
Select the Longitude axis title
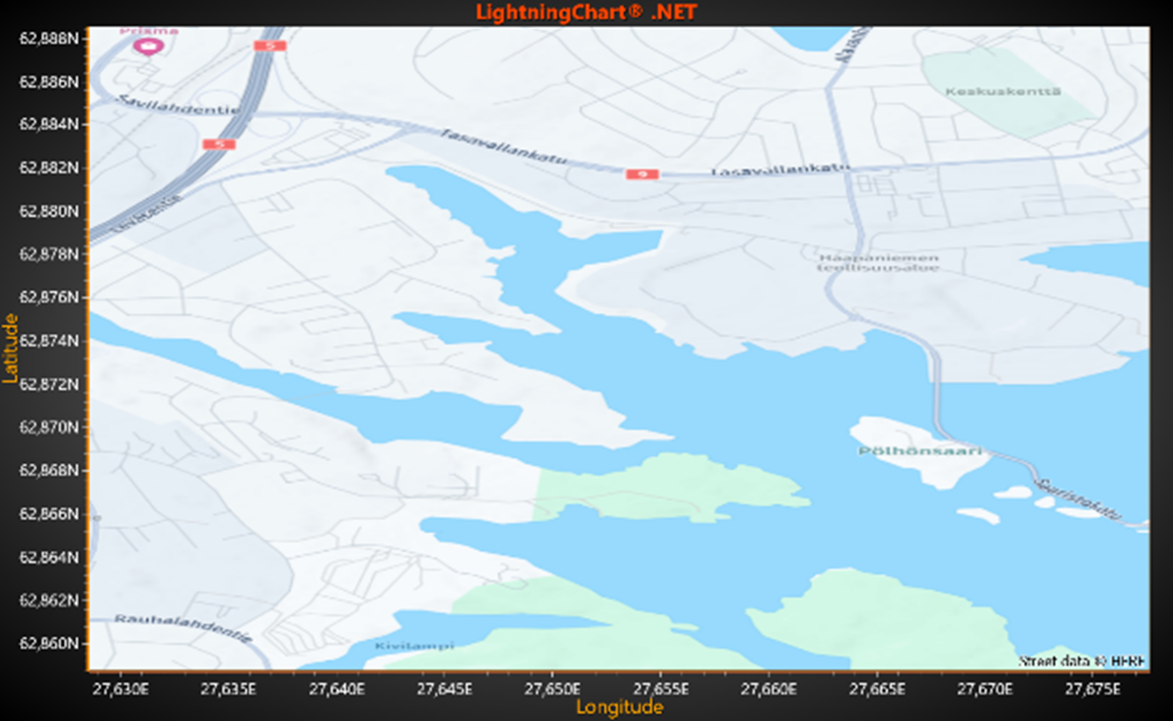point(620,707)
